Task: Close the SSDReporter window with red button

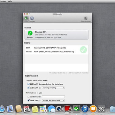Action: 25,14
